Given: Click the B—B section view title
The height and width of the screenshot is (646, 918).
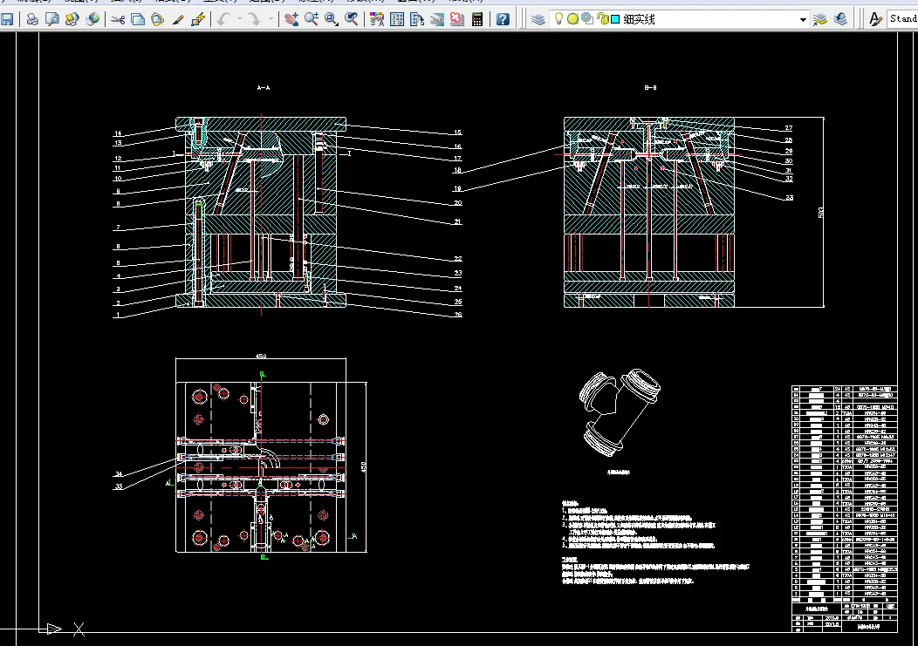Looking at the screenshot, I should (x=650, y=88).
